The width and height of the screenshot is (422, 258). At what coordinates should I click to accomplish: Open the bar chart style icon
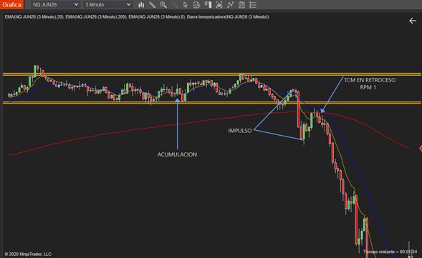[x=141, y=4]
